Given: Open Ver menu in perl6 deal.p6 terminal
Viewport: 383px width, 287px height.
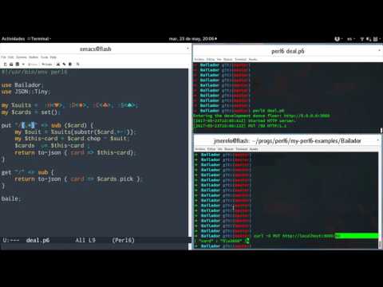Looking at the screenshot, I should pos(219,59).
